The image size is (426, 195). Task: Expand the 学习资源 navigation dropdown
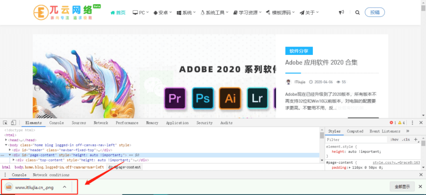click(x=247, y=13)
